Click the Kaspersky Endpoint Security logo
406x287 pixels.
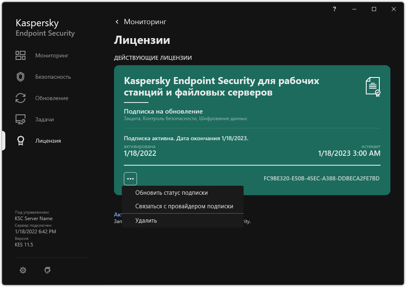(x=45, y=27)
